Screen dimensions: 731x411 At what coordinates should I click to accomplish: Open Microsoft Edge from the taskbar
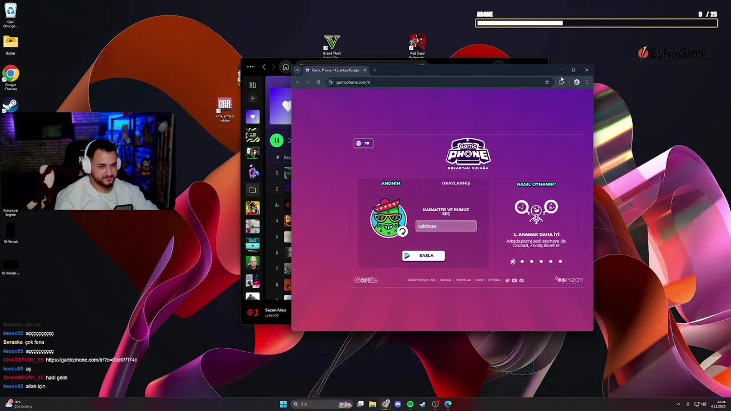click(x=448, y=404)
